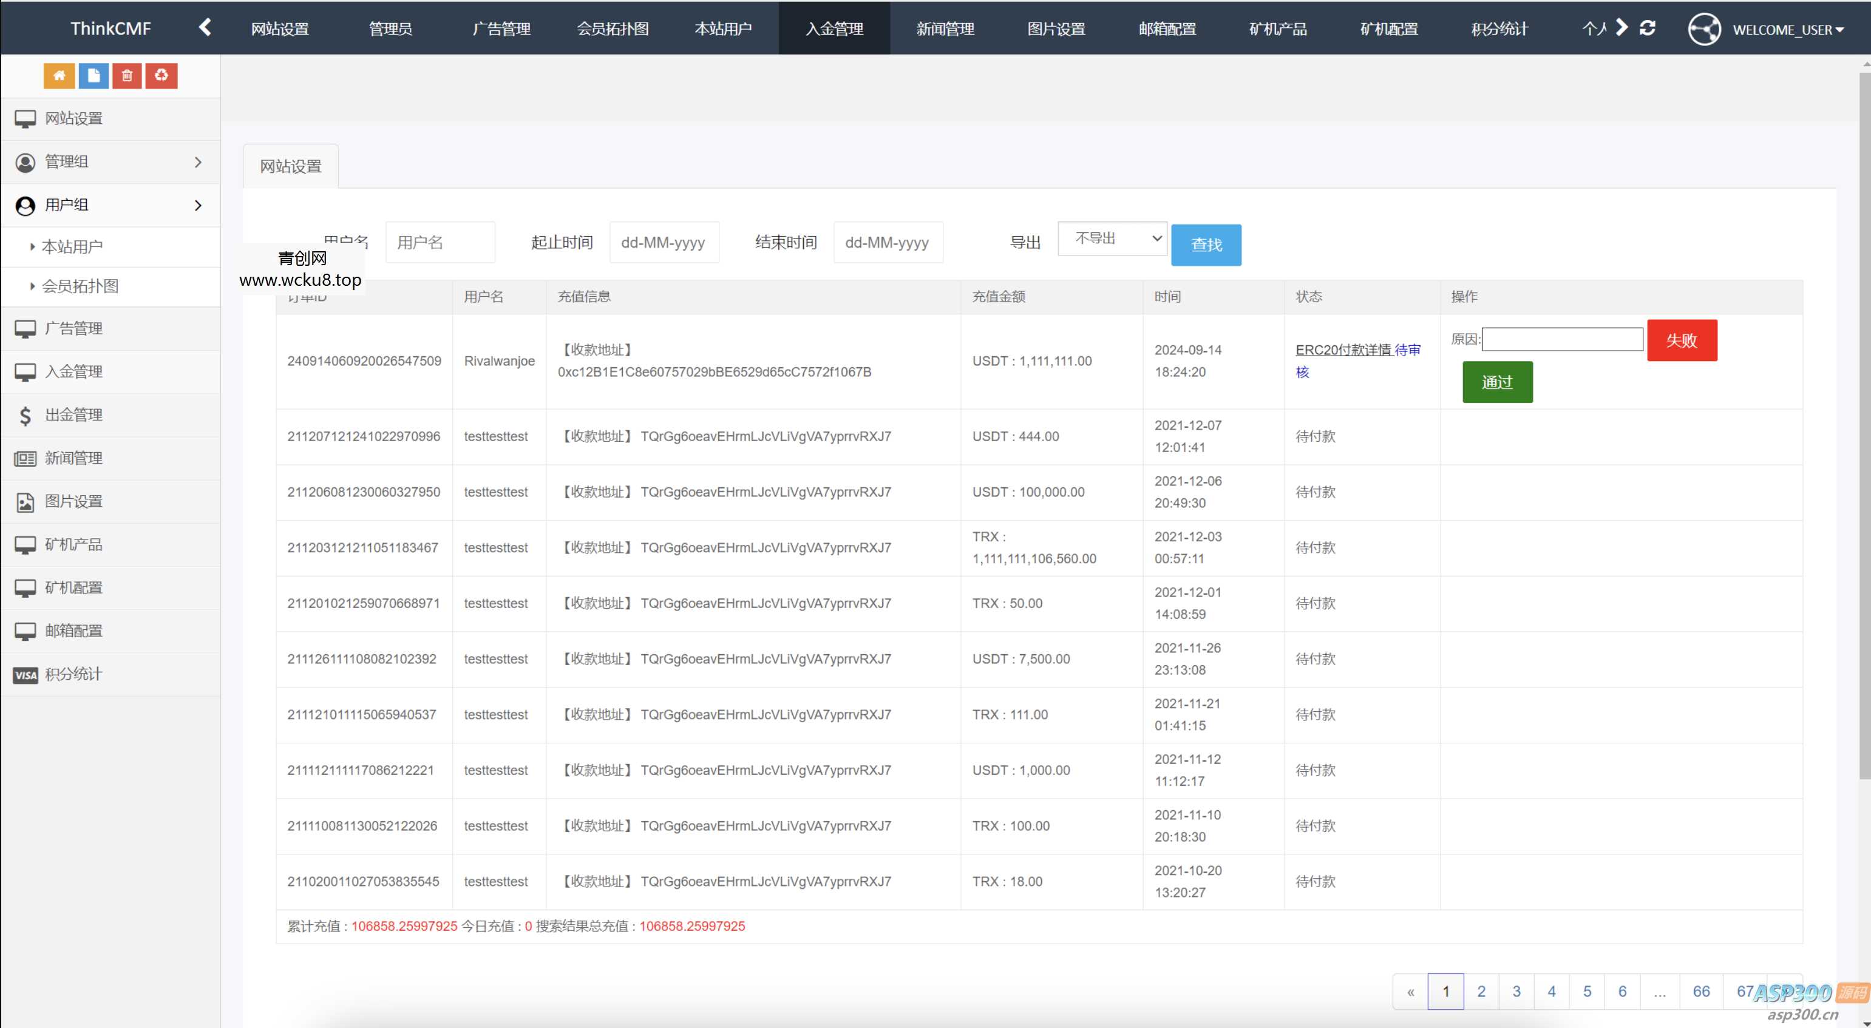This screenshot has width=1871, height=1028.
Task: Click the VISA icon next to 积分统计
Action: pos(25,674)
